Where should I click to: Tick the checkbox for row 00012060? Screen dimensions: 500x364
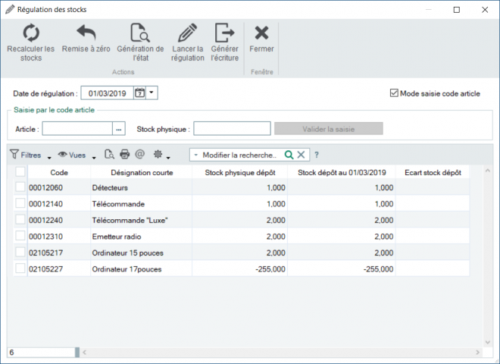point(20,187)
